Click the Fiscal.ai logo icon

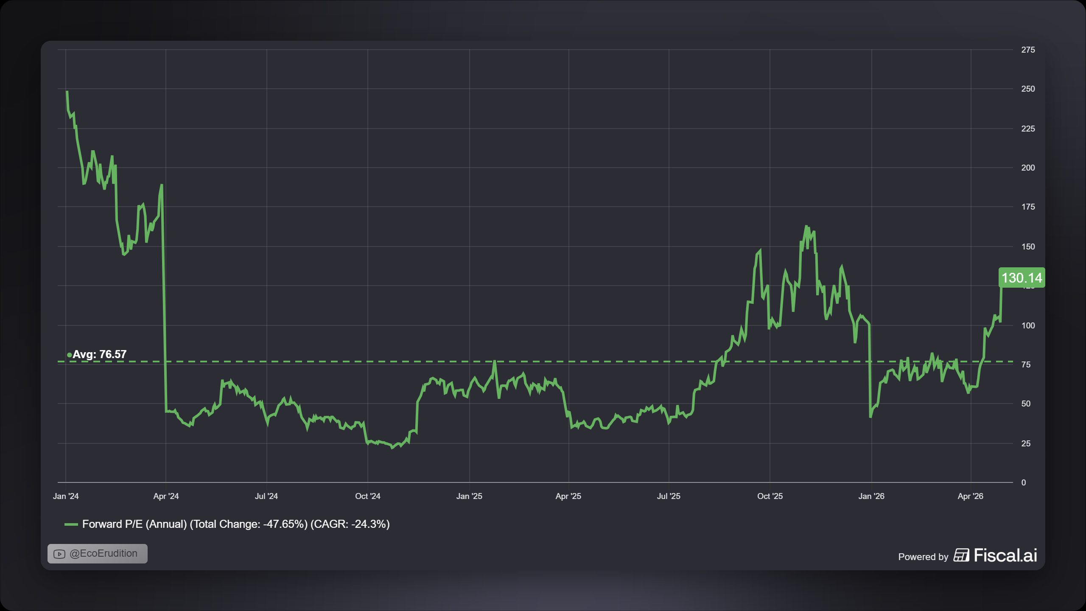coord(961,555)
